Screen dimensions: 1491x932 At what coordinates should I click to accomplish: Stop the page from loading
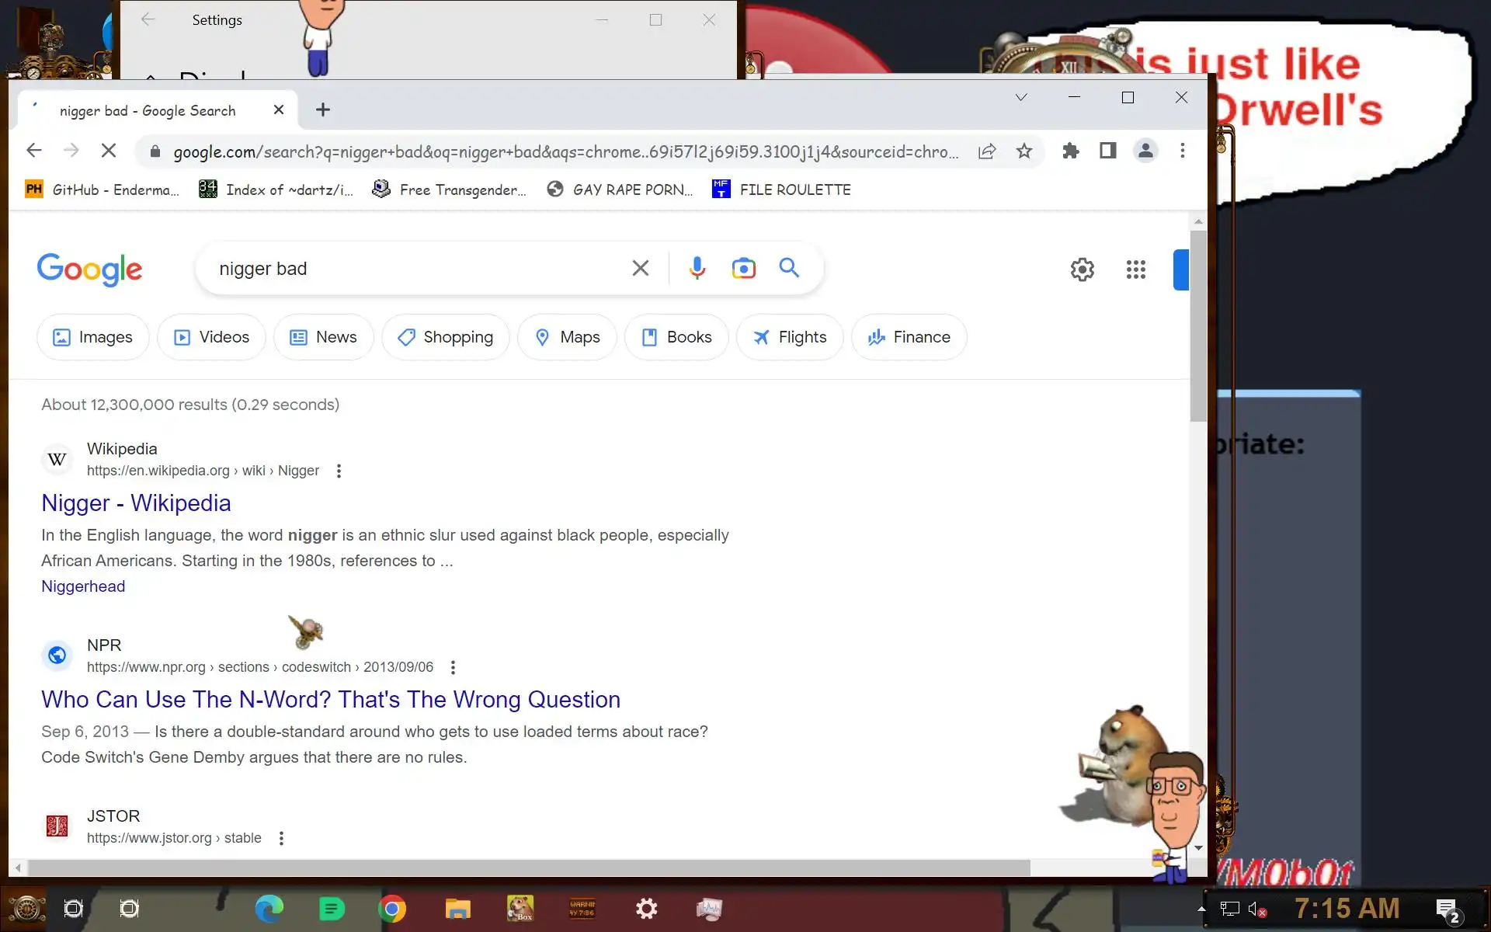(109, 151)
